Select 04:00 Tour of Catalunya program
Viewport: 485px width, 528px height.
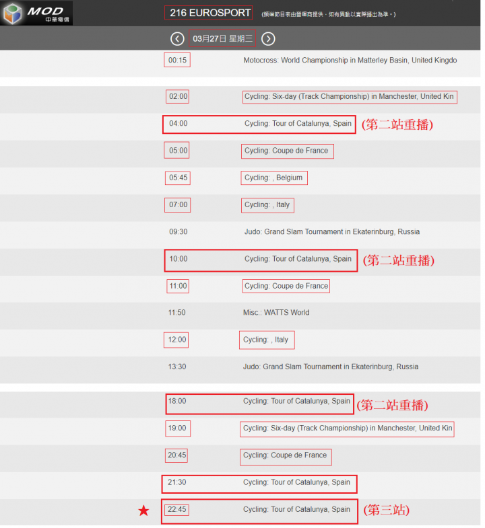(240, 126)
